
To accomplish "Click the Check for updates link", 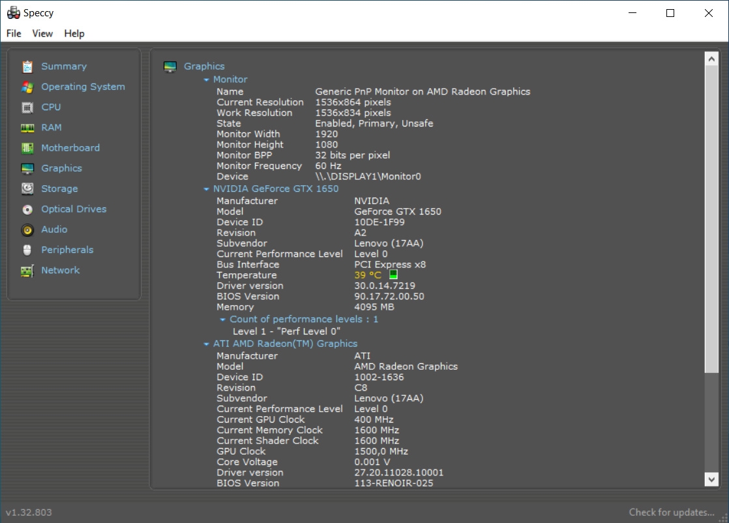I will 672,513.
